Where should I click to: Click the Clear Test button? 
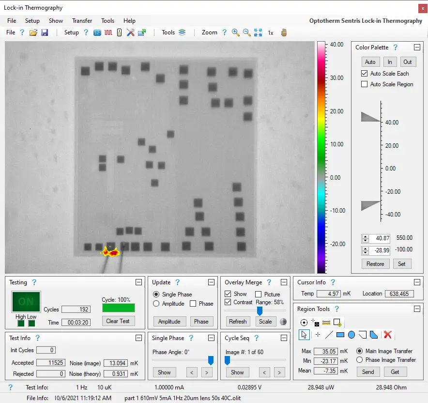point(118,321)
